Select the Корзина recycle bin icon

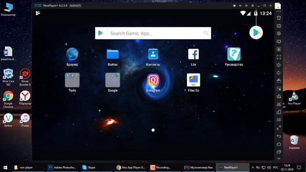coord(294,142)
